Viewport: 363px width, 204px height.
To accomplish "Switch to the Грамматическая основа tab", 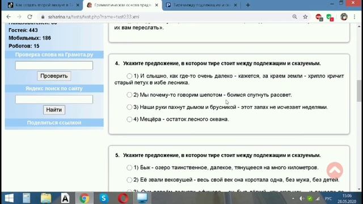I will (x=123, y=5).
